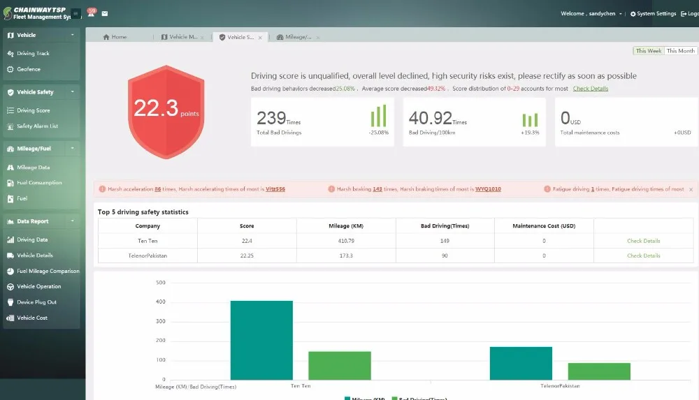The image size is (699, 400).
Task: Switch to the Vehicle M... tab
Action: pyautogui.click(x=179, y=37)
